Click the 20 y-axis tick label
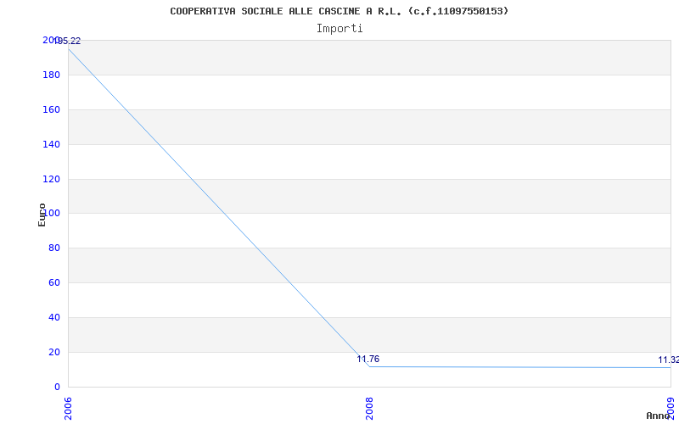This screenshot has height=424, width=679. click(x=54, y=352)
